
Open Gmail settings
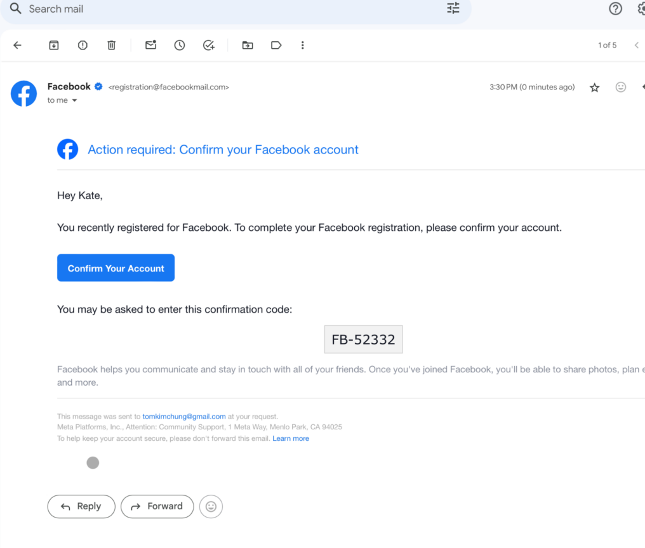pyautogui.click(x=642, y=9)
